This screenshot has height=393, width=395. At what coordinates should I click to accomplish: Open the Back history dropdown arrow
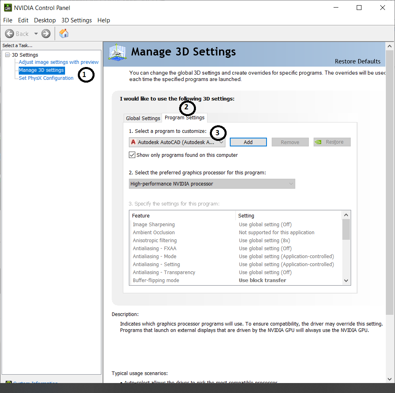pyautogui.click(x=36, y=34)
